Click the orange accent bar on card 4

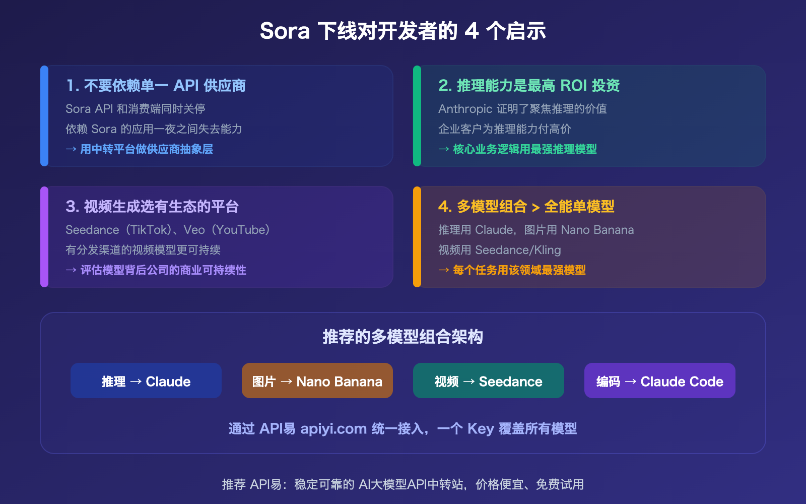(417, 237)
